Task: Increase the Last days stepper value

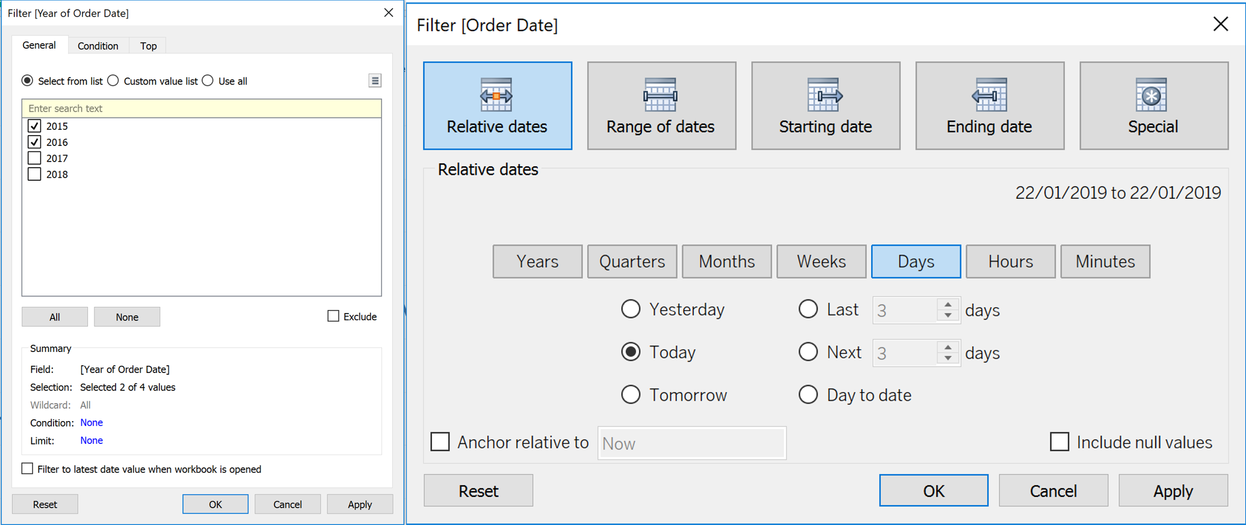Action: (x=948, y=305)
